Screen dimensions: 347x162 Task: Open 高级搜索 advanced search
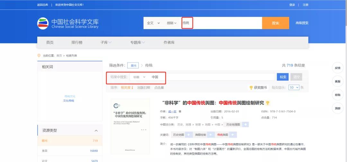pos(302,23)
